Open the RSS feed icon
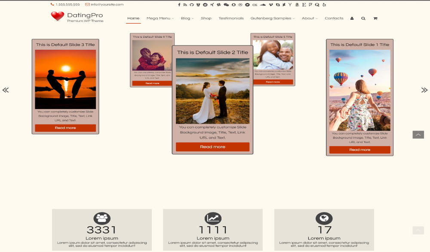The height and width of the screenshot is (252, 430). 185,5
